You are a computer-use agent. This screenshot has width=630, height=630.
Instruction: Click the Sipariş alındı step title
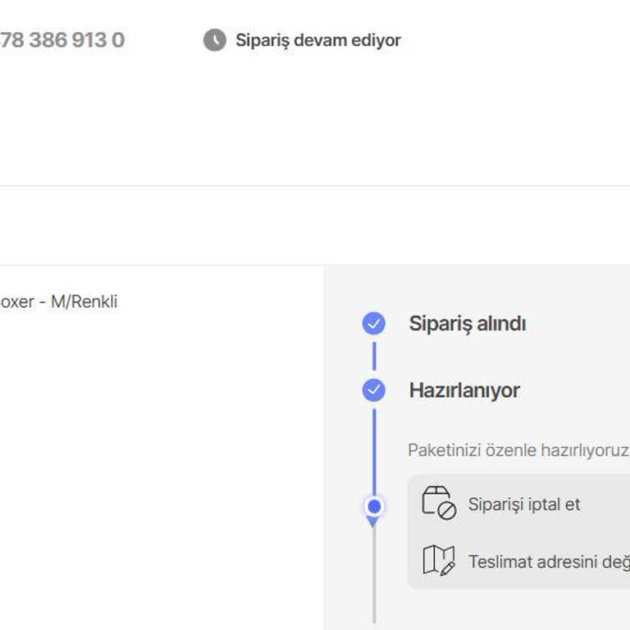(x=468, y=324)
